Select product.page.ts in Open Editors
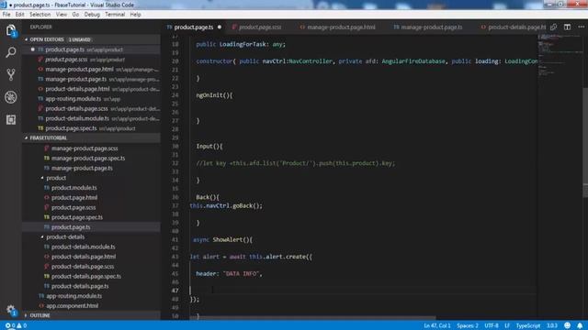The image size is (588, 330). click(92, 49)
